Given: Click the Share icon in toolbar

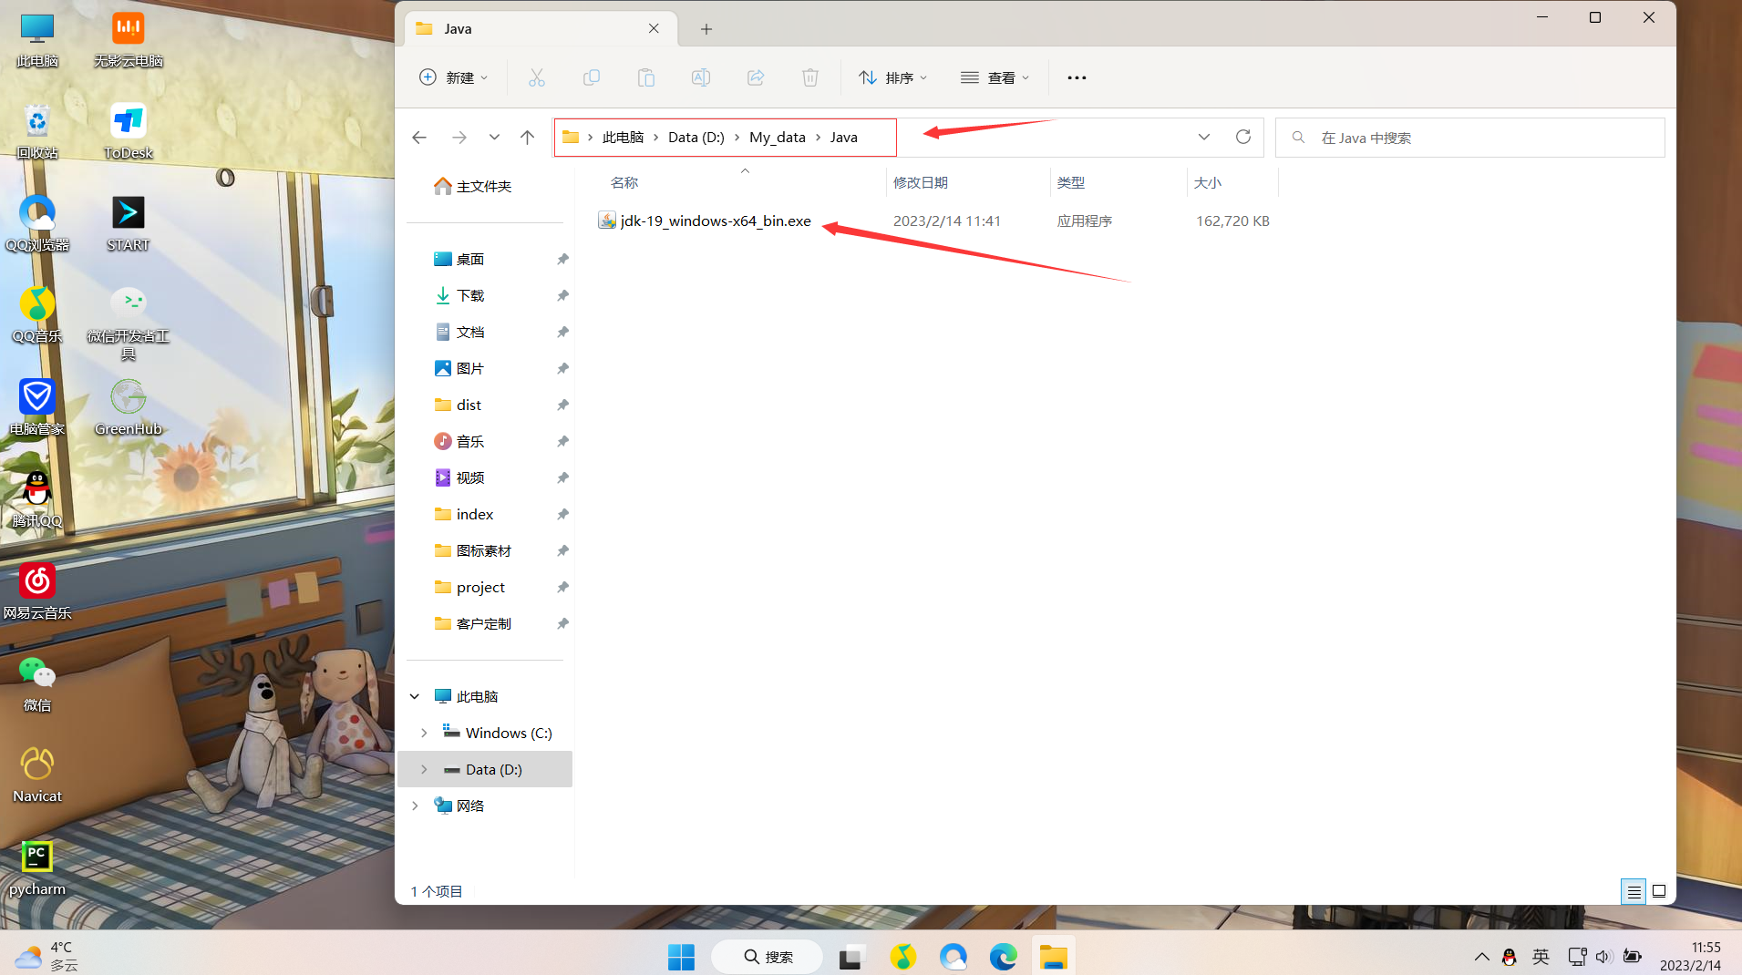Looking at the screenshot, I should [755, 77].
